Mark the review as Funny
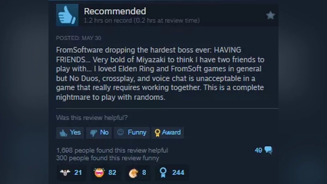Screen dimensions: 327x184 click(132, 132)
